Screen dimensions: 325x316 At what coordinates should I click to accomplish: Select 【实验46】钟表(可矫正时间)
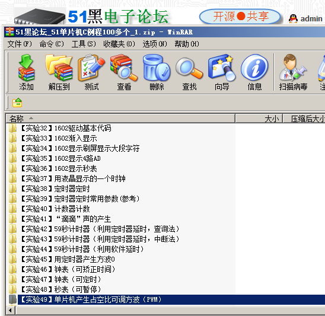point(68,269)
